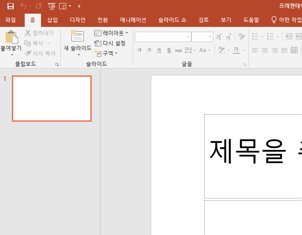Apply font color 가

tap(236, 50)
